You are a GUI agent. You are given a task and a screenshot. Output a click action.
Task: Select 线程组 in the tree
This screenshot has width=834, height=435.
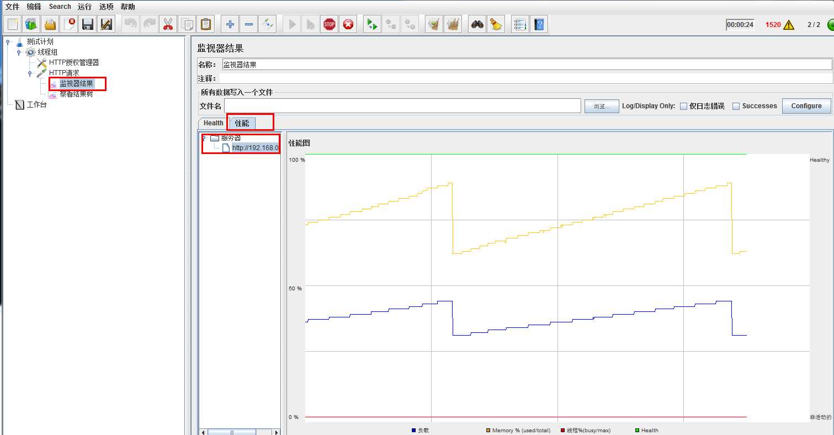click(x=47, y=52)
